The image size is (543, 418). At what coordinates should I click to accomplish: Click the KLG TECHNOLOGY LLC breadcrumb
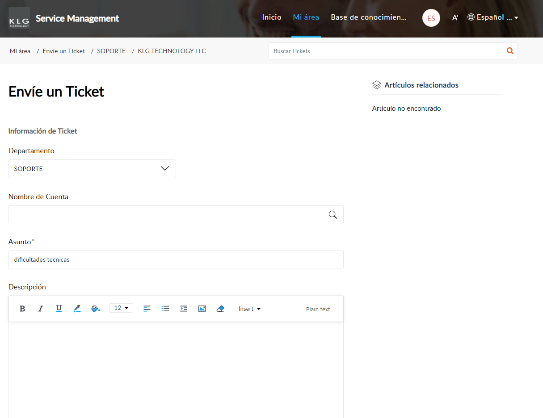pos(172,51)
